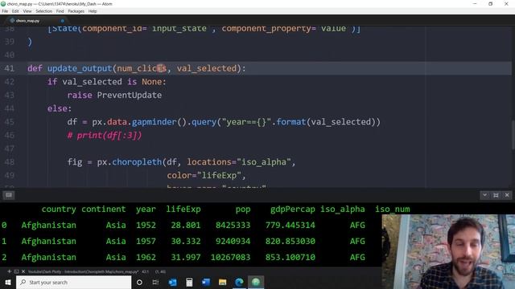Viewport: 515px width, 289px height.
Task: Close the terminal panel
Action: pyautogui.click(x=507, y=195)
